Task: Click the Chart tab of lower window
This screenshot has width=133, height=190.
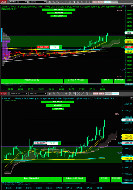Action: pyautogui.click(x=4, y=94)
